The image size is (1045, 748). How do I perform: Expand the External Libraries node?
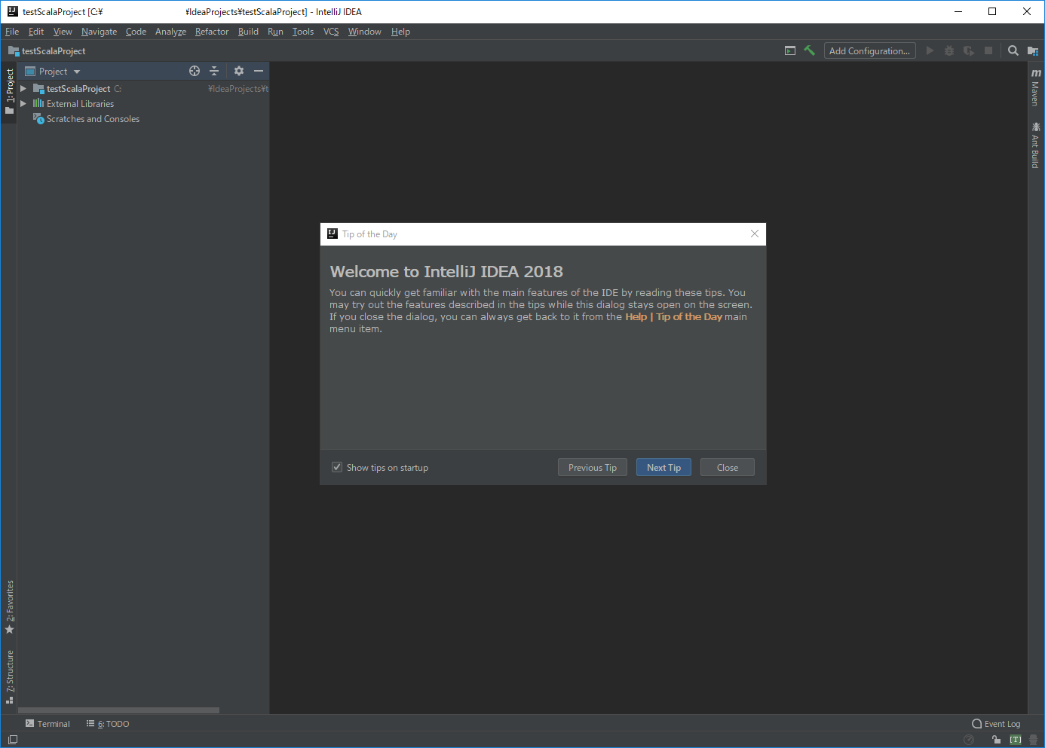coord(23,104)
